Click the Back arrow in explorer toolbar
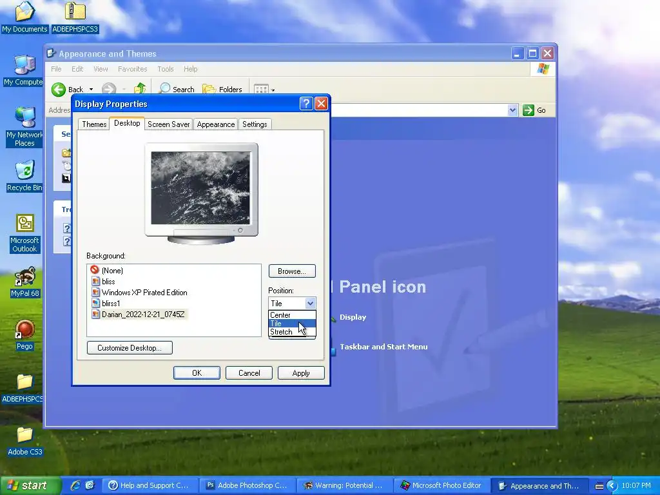 (x=67, y=89)
